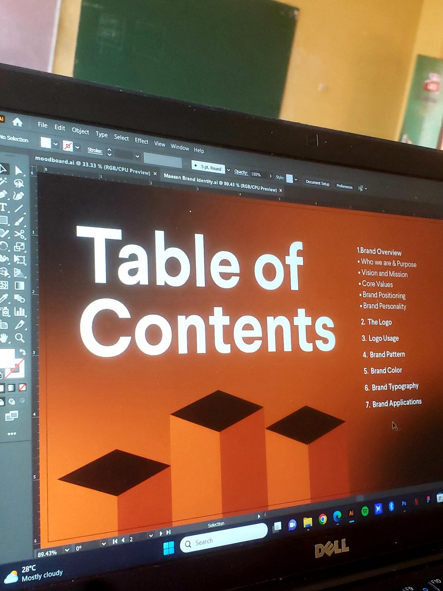Select the Free Transform tool
The image size is (443, 591).
pyautogui.click(x=20, y=260)
